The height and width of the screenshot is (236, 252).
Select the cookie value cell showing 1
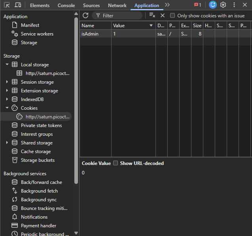click(133, 34)
